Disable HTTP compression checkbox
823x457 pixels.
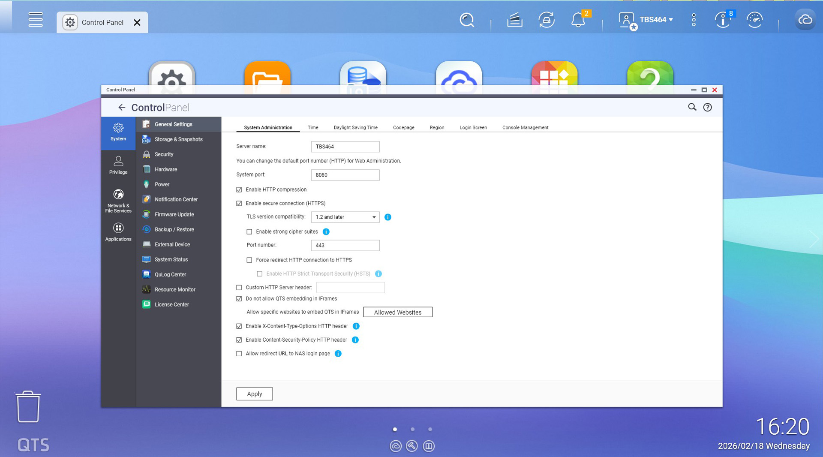[x=239, y=190]
